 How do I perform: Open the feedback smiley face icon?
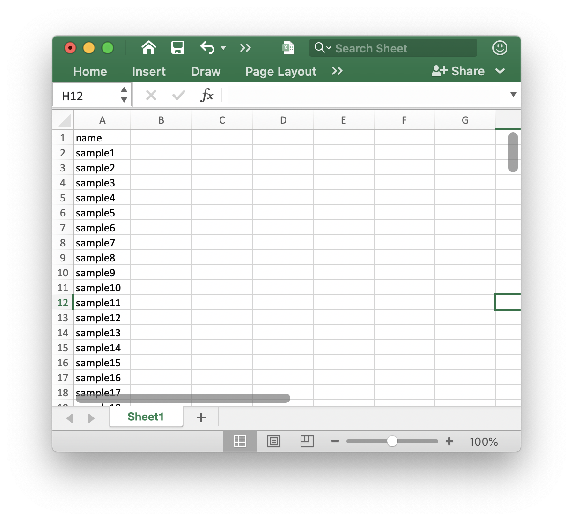(x=500, y=48)
